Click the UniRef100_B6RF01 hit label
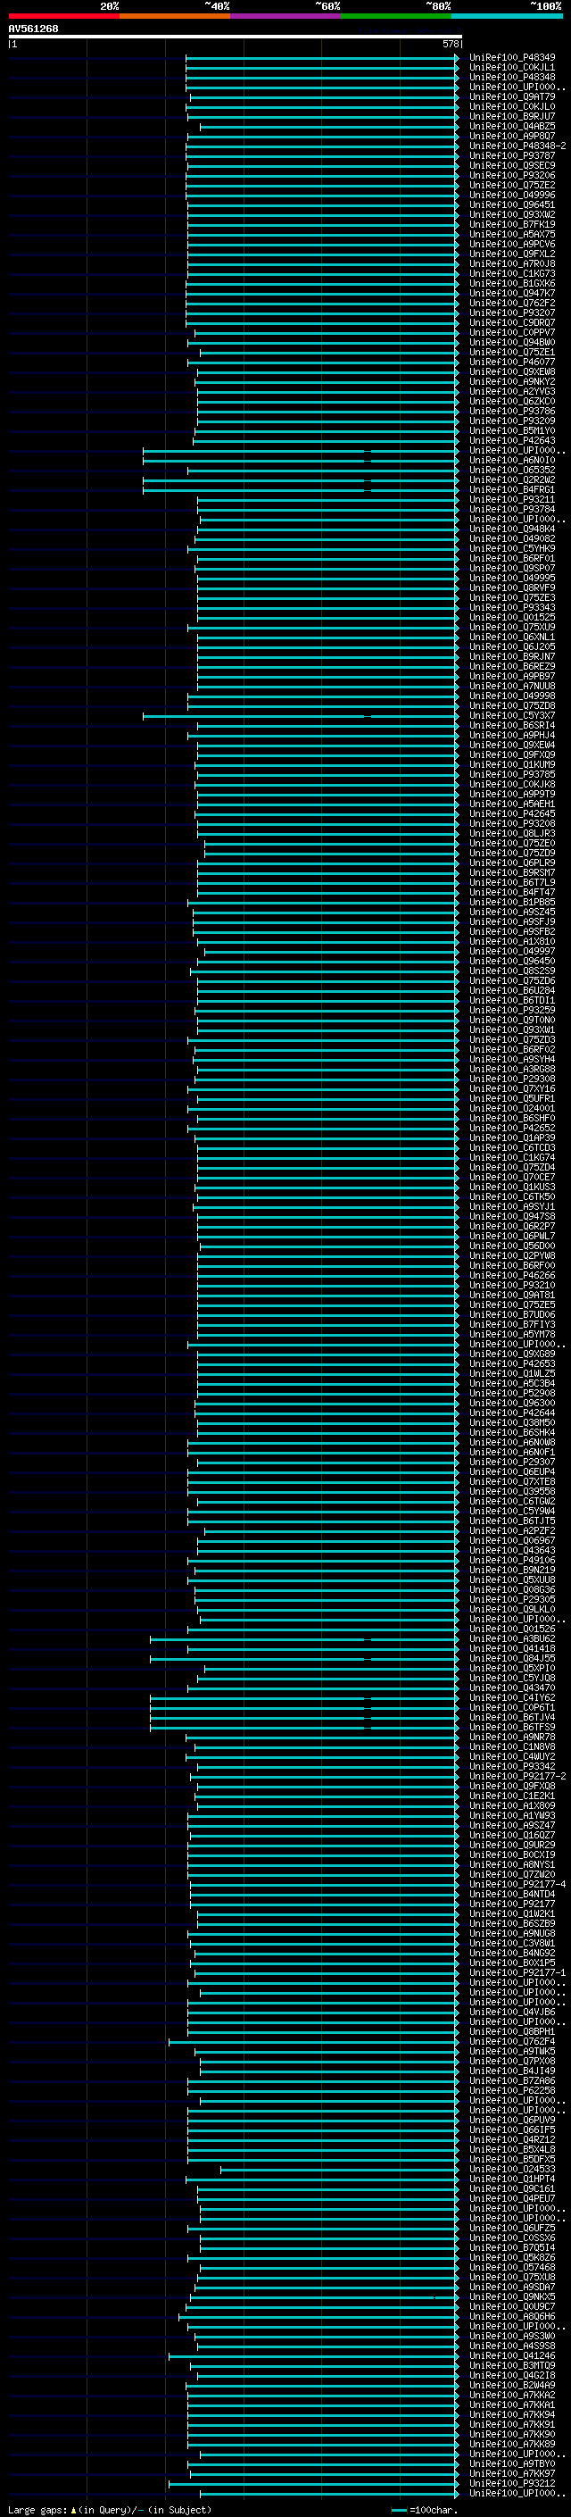The image size is (571, 2517). click(512, 558)
